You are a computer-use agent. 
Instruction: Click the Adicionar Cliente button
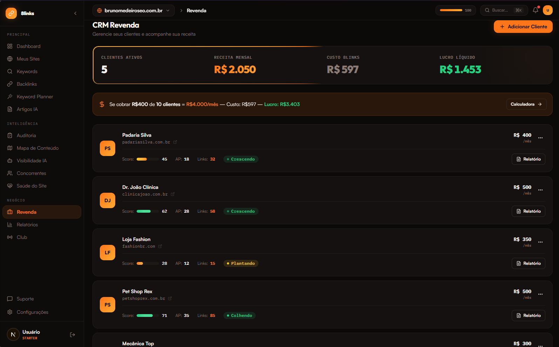523,27
